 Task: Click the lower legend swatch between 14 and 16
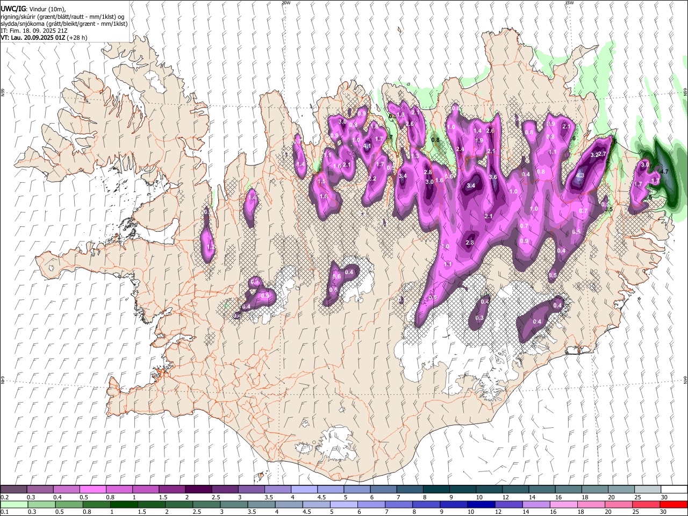click(535, 504)
